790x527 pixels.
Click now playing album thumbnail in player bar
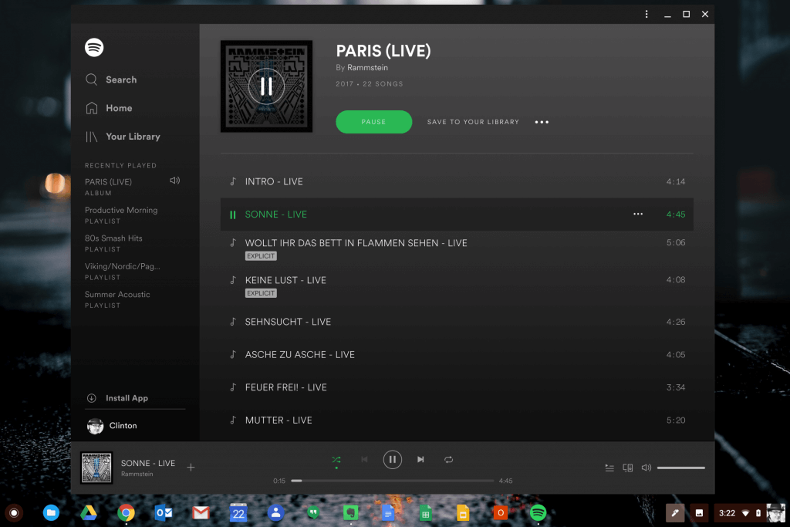pos(96,468)
